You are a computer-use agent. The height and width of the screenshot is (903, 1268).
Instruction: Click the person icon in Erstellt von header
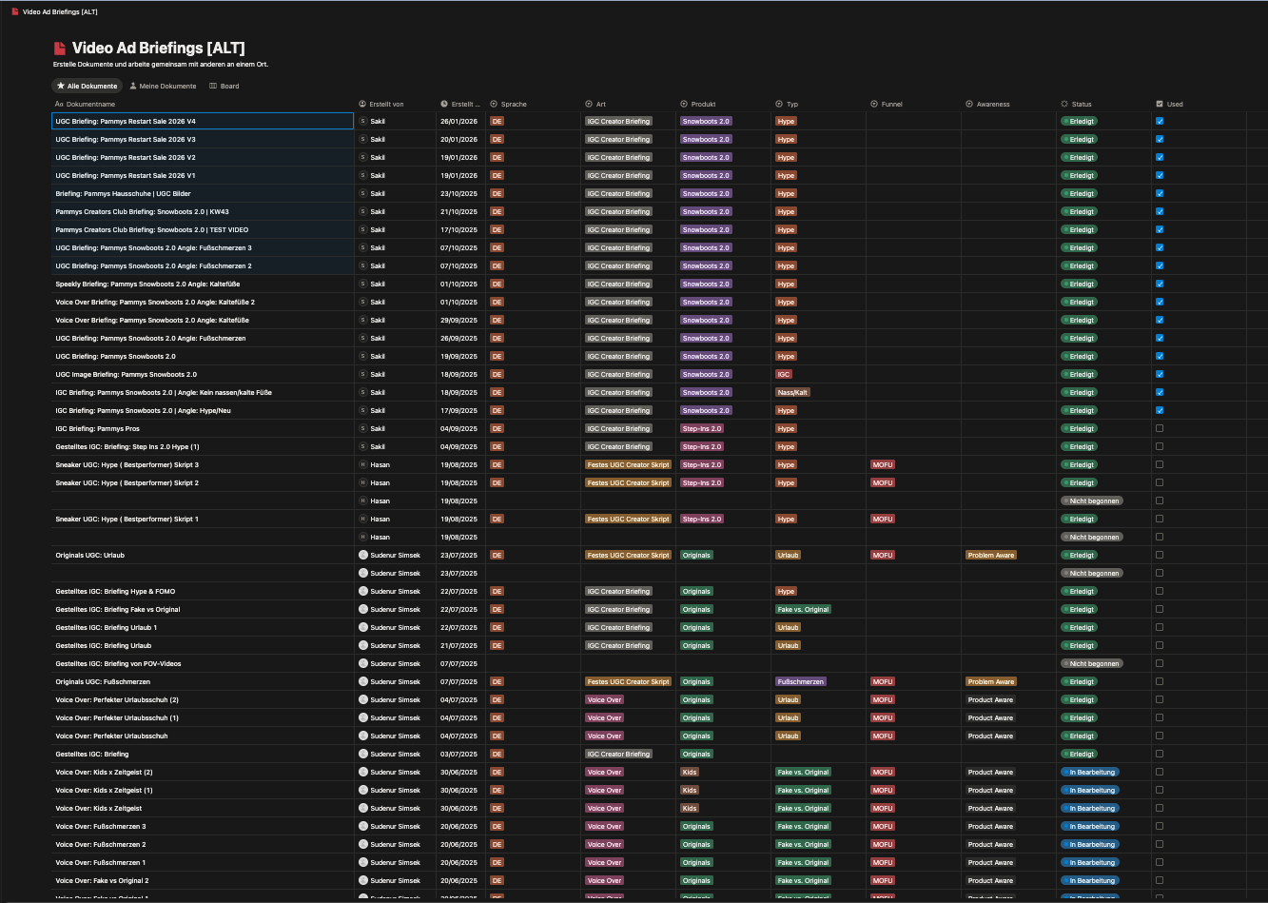point(362,104)
